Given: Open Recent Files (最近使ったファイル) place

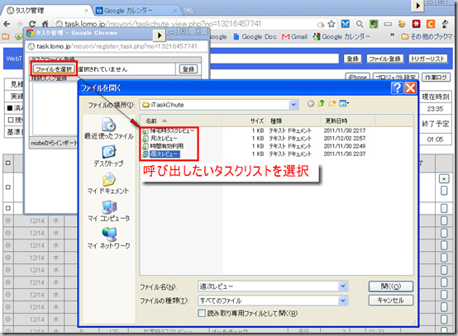Looking at the screenshot, I should pos(108,129).
